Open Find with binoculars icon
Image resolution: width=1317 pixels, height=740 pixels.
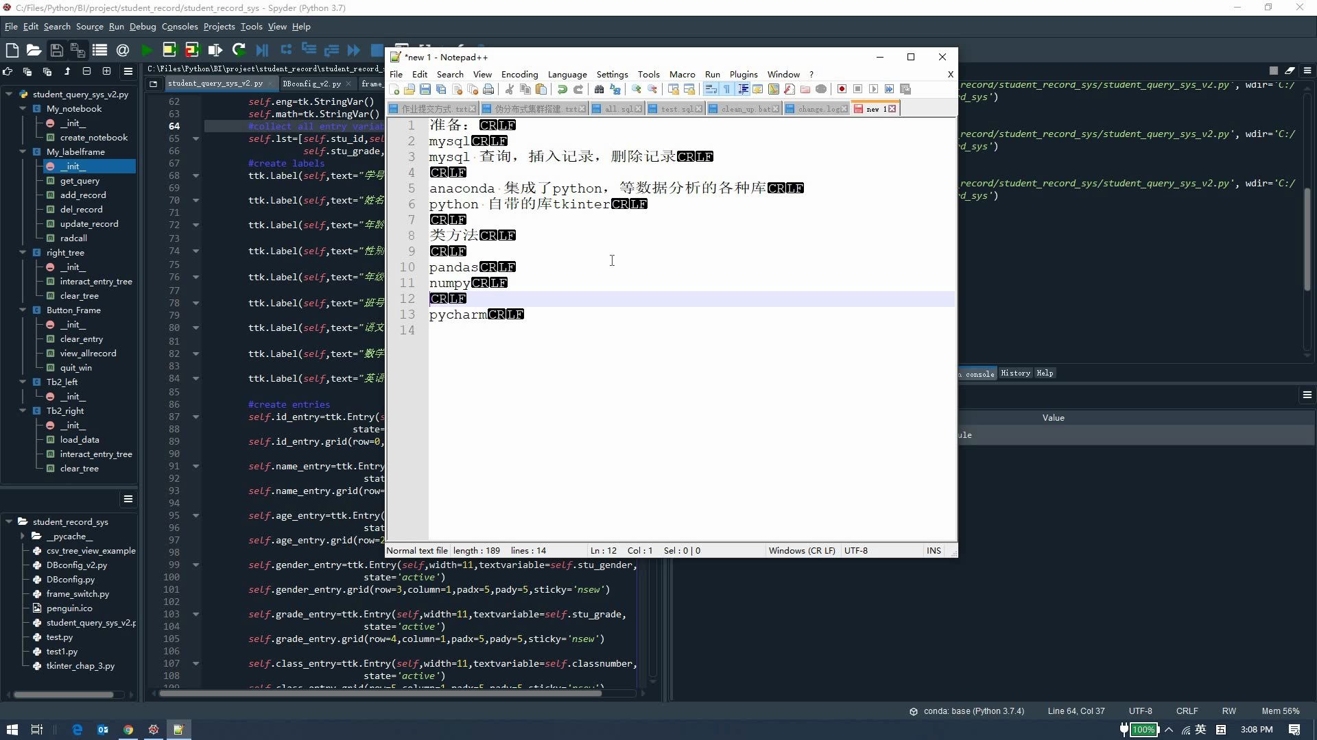(x=600, y=90)
